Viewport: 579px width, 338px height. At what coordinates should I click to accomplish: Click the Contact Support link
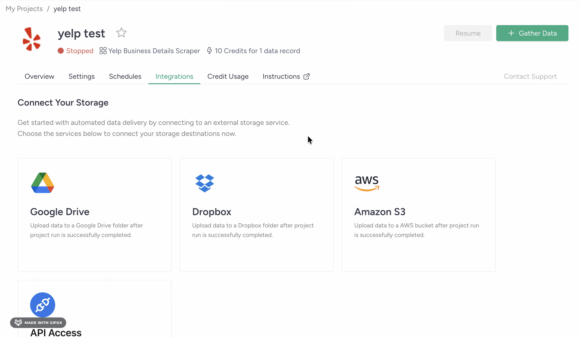(x=530, y=76)
